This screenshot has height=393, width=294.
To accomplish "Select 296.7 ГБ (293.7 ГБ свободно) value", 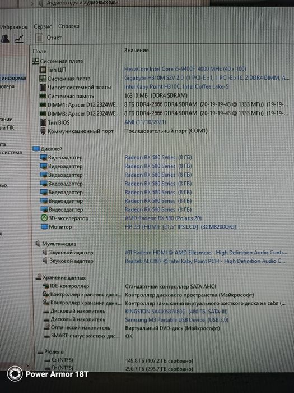I will pyautogui.click(x=159, y=369).
